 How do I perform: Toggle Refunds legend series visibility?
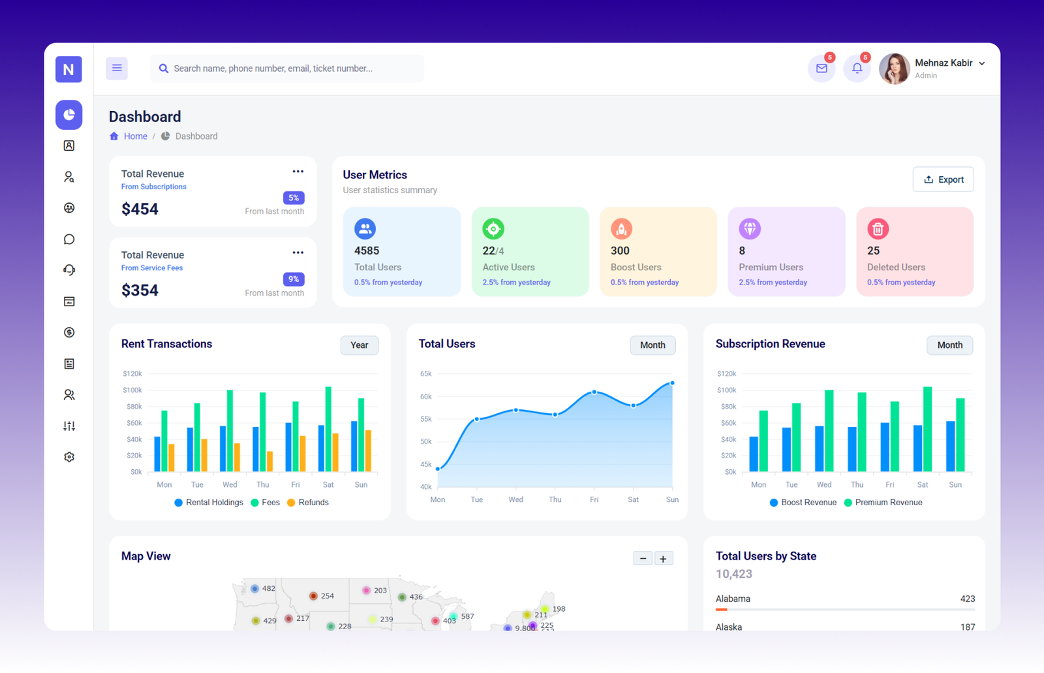tap(308, 503)
